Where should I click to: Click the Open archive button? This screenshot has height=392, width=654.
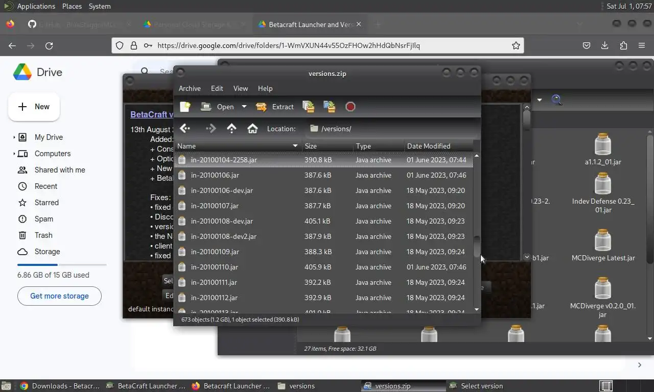point(217,107)
